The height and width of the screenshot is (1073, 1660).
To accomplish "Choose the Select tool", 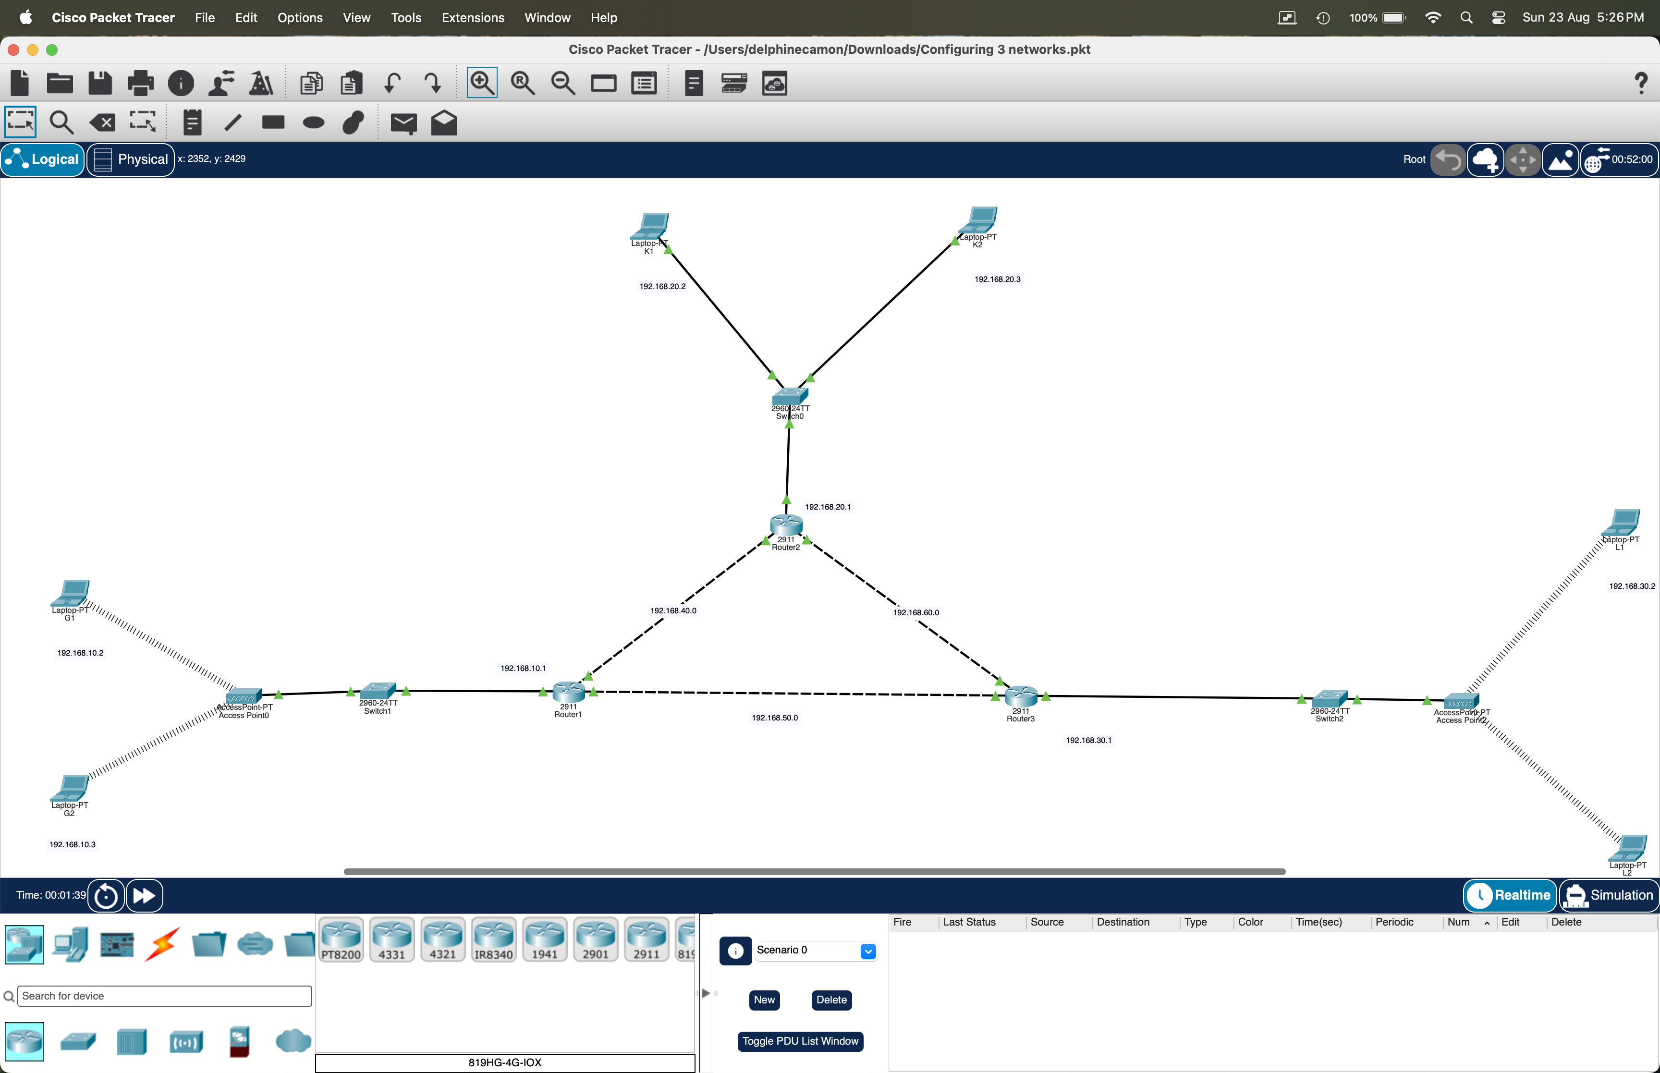I will 20,122.
